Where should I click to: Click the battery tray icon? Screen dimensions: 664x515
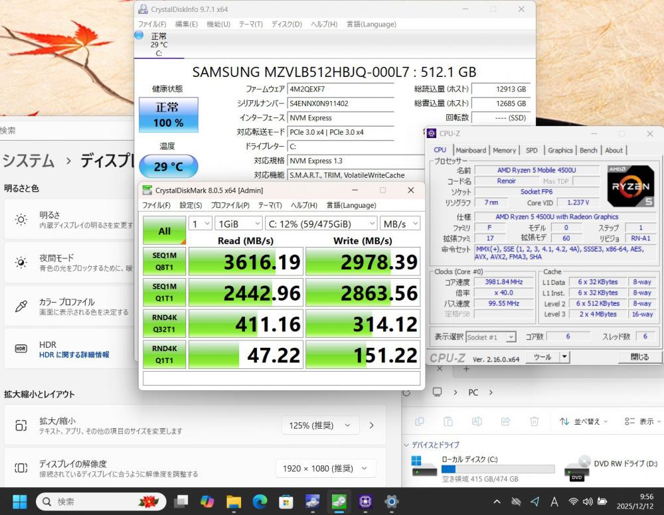(602, 502)
